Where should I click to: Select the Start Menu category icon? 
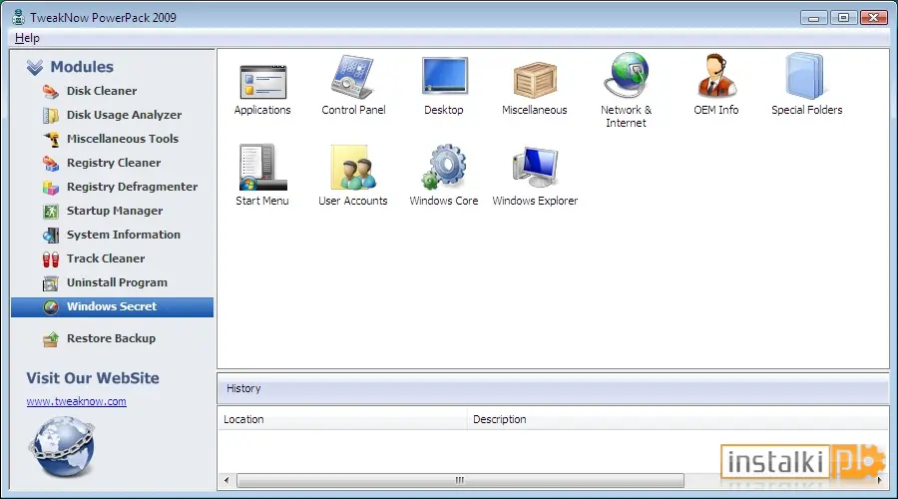click(262, 167)
